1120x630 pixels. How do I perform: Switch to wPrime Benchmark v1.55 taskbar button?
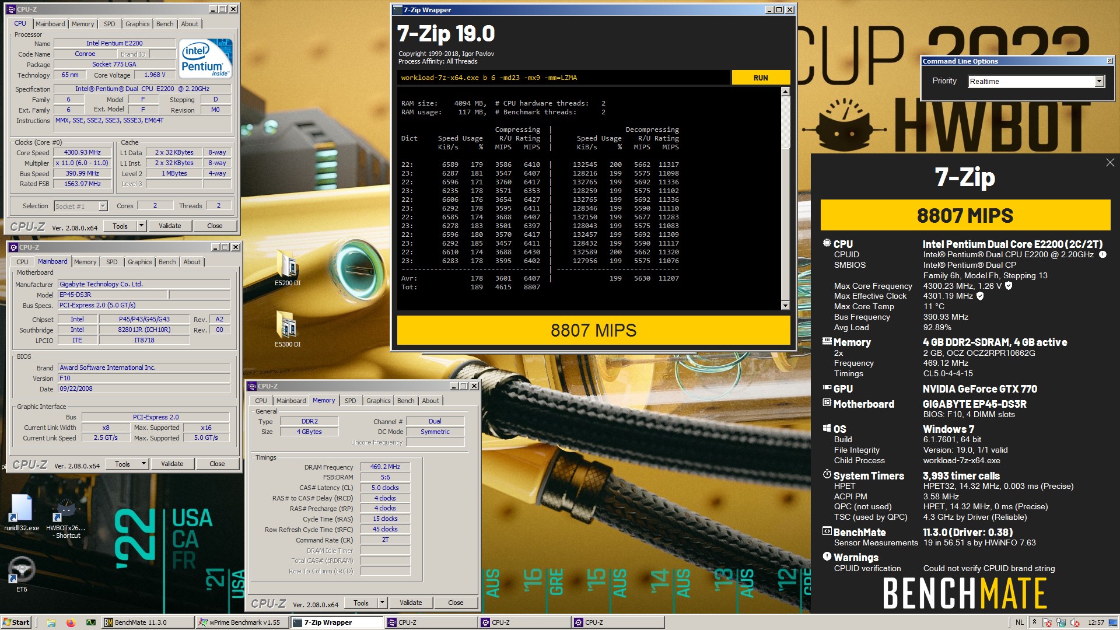click(x=242, y=622)
